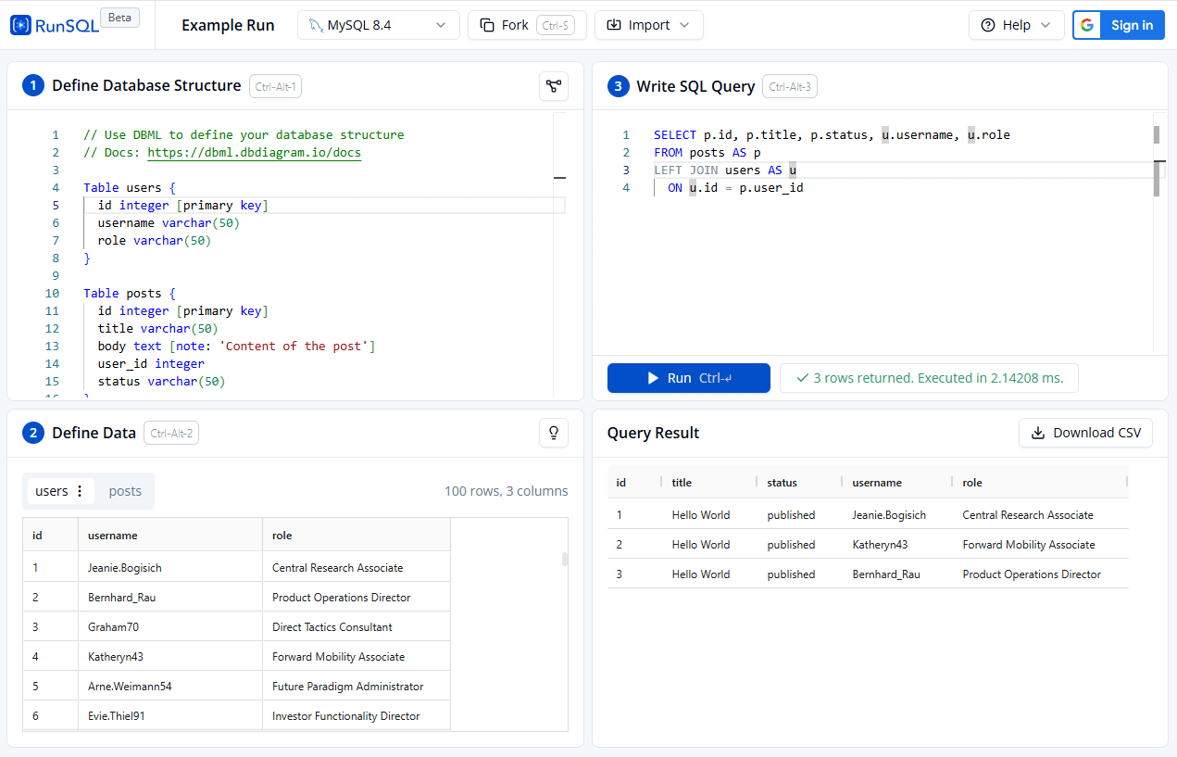Open the dbml.dbdiagram.io/docs link
The width and height of the screenshot is (1177, 757).
point(254,152)
